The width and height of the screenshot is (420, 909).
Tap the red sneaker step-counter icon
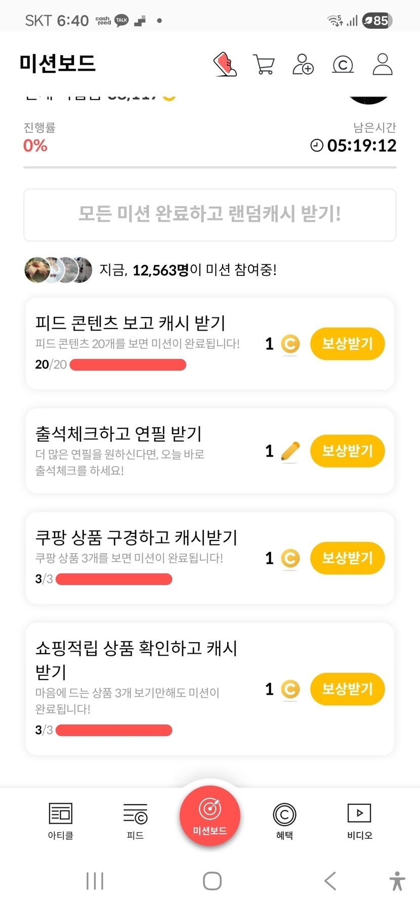(x=225, y=64)
